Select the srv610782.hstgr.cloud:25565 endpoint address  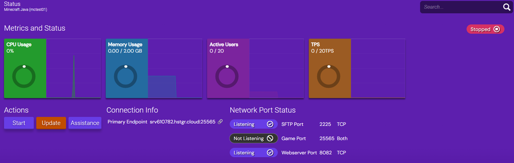[182, 122]
